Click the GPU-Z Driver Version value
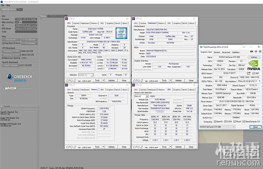The width and height of the screenshot is (263, 169). click(x=236, y=101)
